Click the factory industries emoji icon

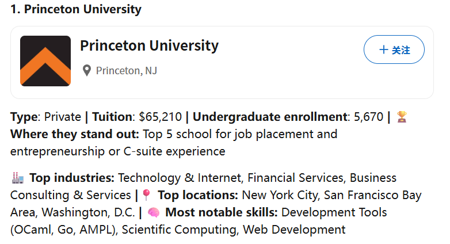[x=18, y=178]
